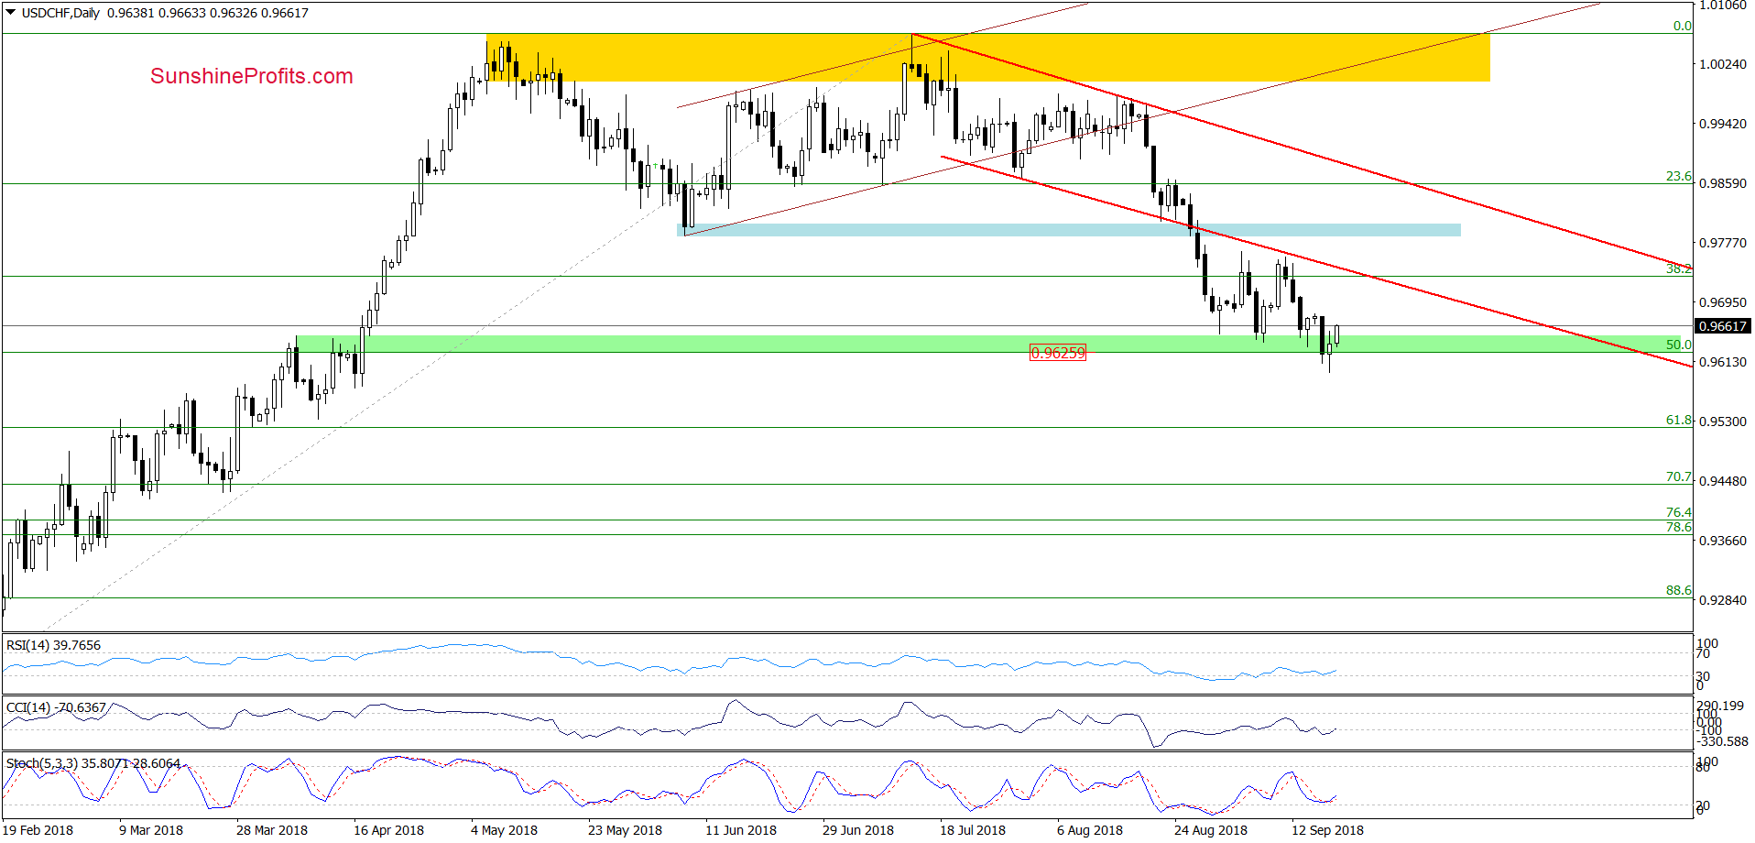
Task: Select the 23.6 Fibonacci level label
Action: click(x=1678, y=176)
